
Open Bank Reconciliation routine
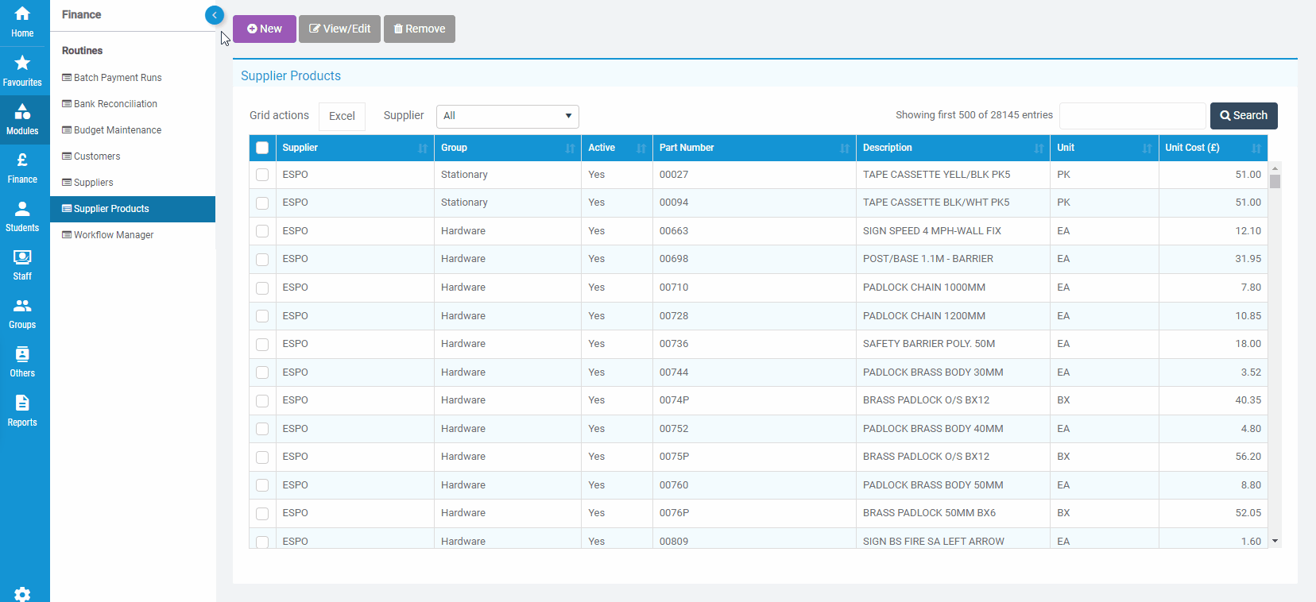coord(132,104)
